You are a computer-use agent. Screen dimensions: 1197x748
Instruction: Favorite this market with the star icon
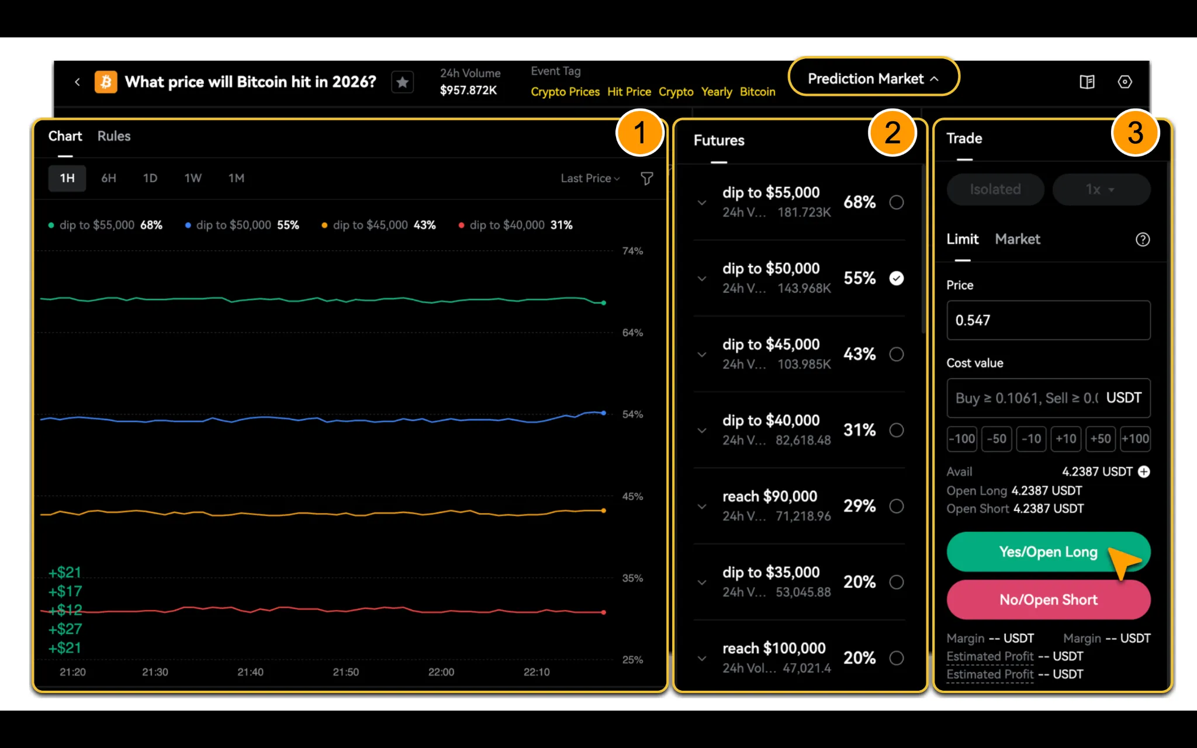(x=402, y=82)
